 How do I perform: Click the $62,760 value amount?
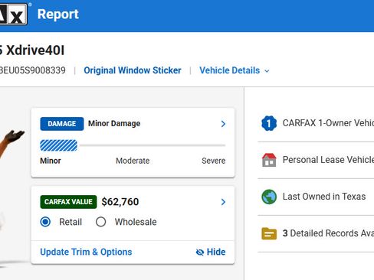pyautogui.click(x=120, y=202)
